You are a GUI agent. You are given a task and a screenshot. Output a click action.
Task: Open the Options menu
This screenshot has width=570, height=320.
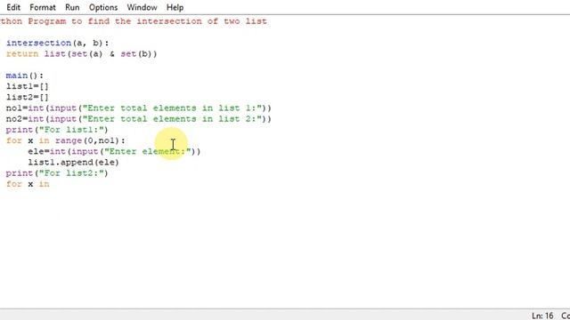(x=103, y=7)
